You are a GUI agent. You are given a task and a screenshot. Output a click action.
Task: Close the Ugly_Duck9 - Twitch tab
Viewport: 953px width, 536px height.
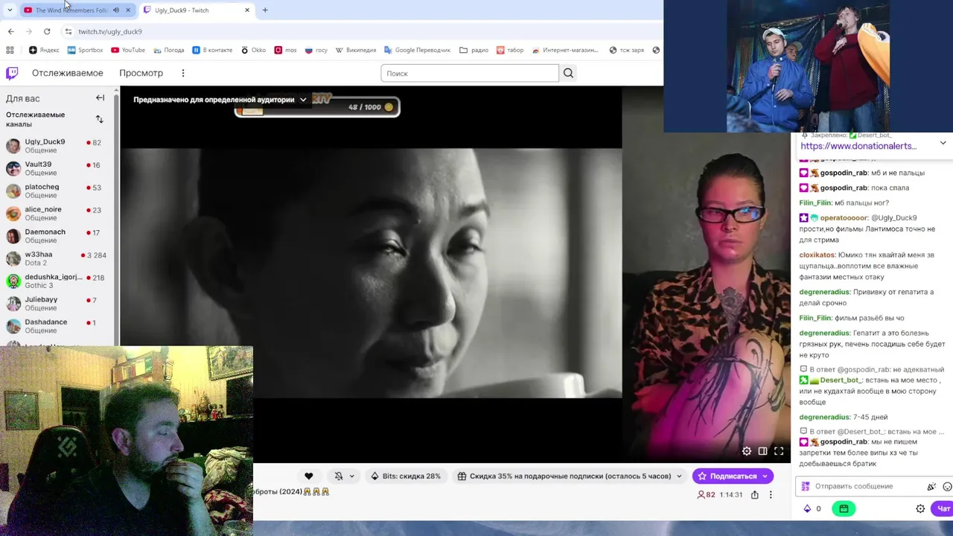[247, 10]
